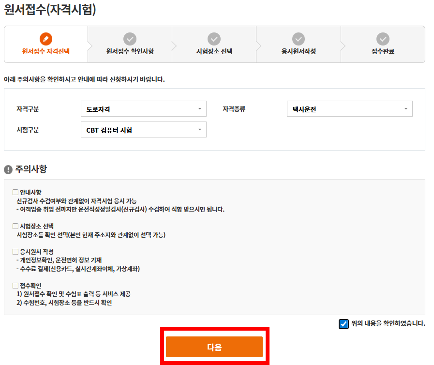Click the line 1) 원서접수 확인 및 수험표 출력

point(74,294)
